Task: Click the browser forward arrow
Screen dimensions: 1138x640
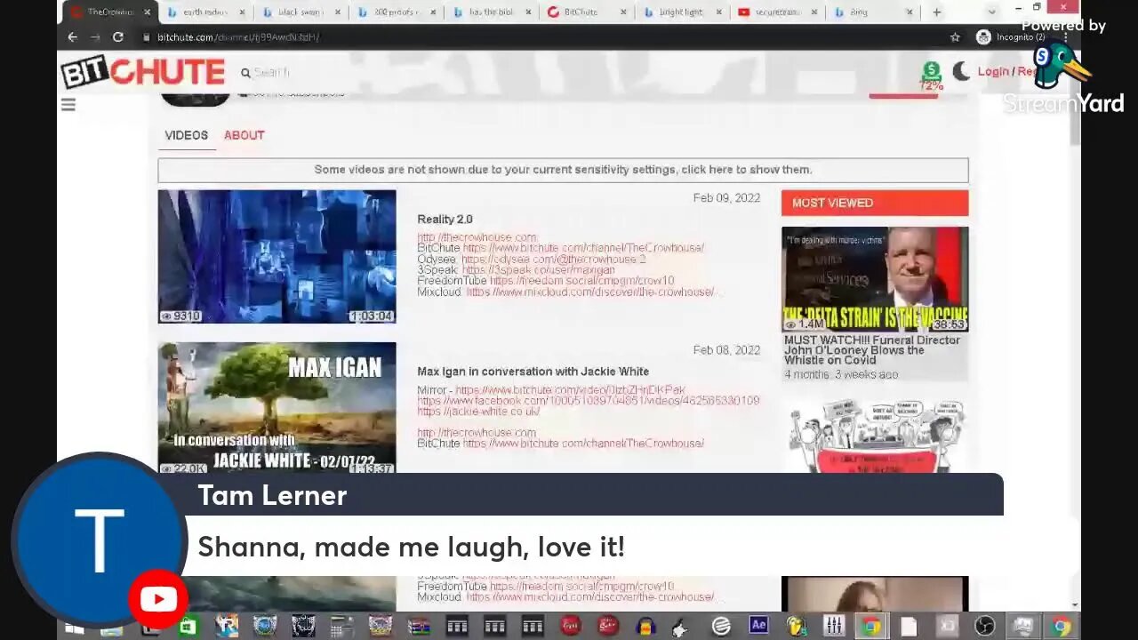Action: 95,37
